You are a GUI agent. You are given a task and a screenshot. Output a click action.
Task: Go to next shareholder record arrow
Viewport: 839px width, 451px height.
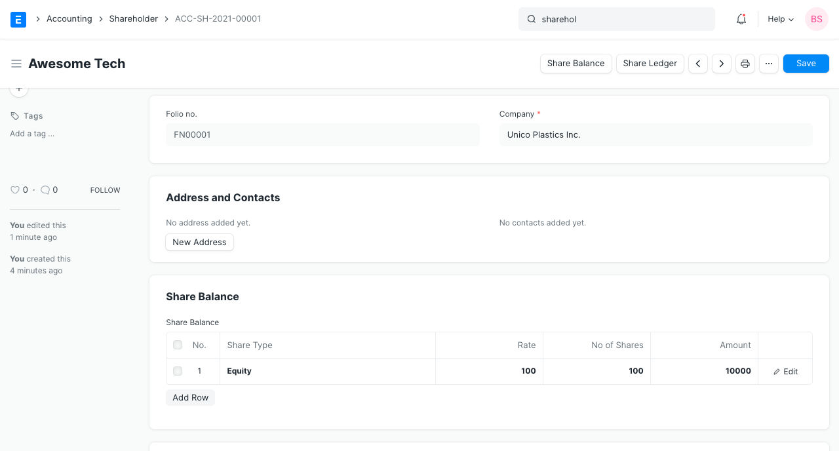(x=722, y=64)
